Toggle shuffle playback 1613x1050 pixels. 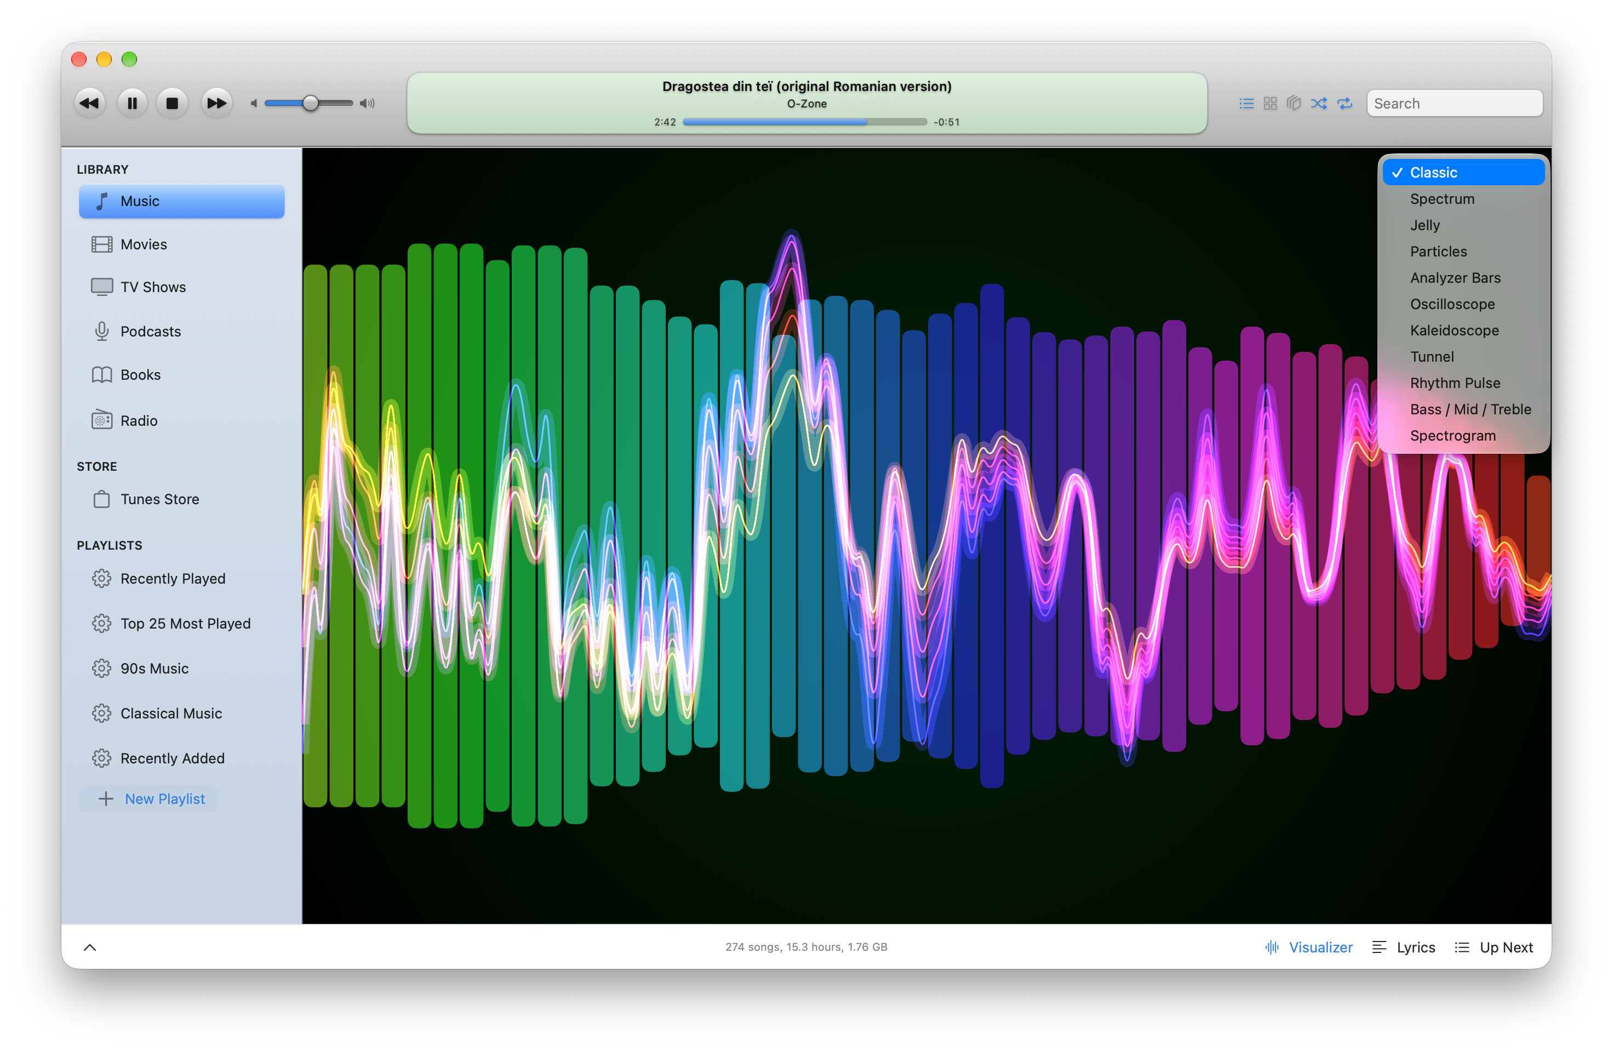[x=1319, y=103]
